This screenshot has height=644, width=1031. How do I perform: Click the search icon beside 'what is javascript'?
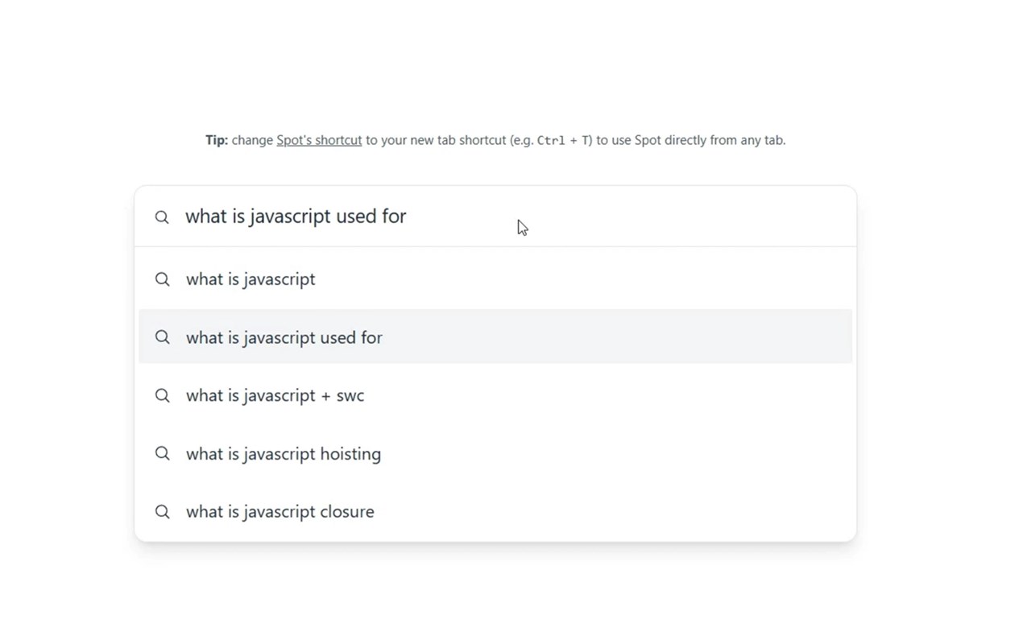coord(163,279)
